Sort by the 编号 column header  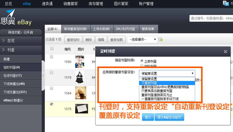pyautogui.click(x=68, y=49)
